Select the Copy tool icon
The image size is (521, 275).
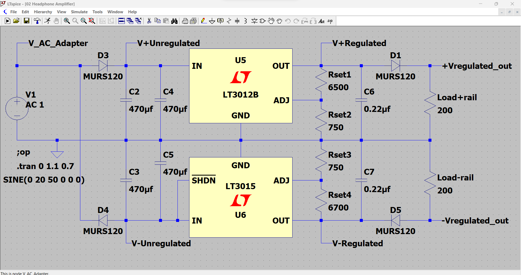pyautogui.click(x=157, y=21)
